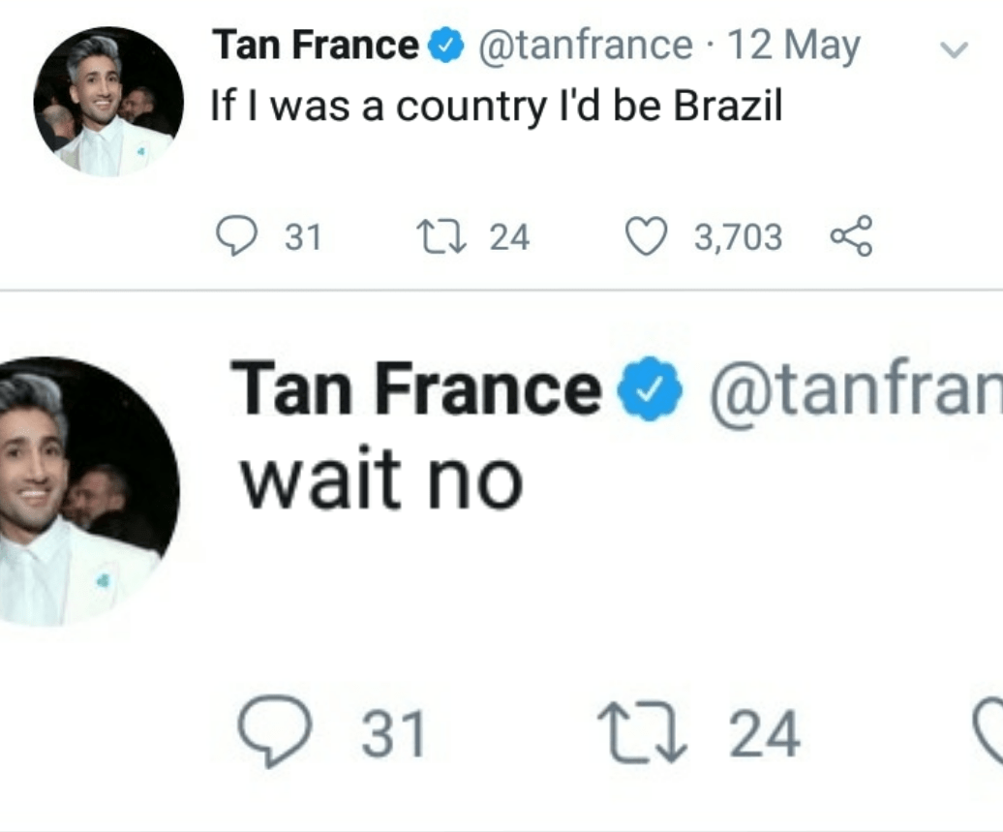Open Tan France's small avatar in the top tweet
1003x832 pixels.
coord(108,103)
